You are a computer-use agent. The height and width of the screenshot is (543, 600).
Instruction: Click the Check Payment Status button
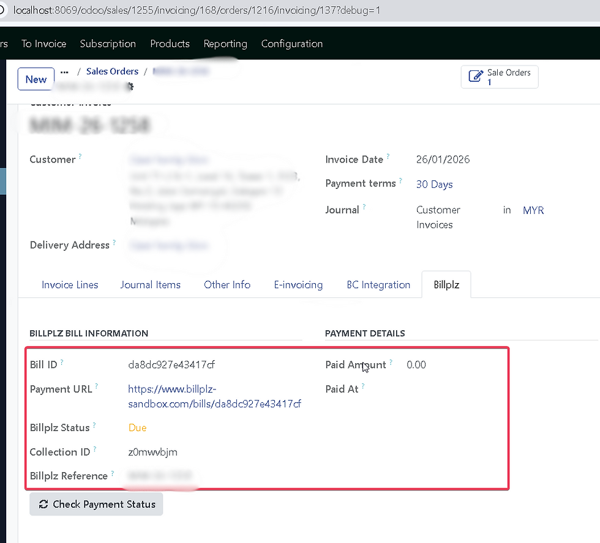pyautogui.click(x=96, y=504)
